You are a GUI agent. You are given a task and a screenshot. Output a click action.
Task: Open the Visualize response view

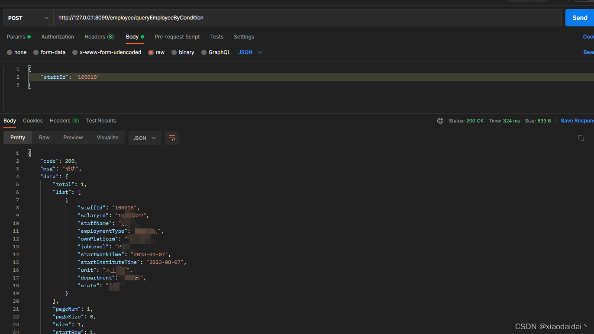coord(108,138)
